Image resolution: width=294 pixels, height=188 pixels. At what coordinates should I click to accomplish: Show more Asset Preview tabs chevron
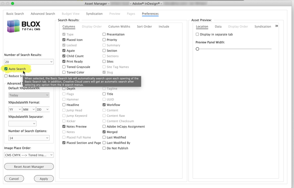click(277, 26)
